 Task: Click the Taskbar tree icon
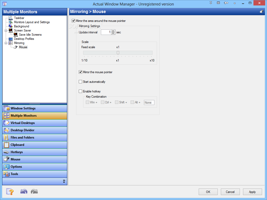(10, 18)
